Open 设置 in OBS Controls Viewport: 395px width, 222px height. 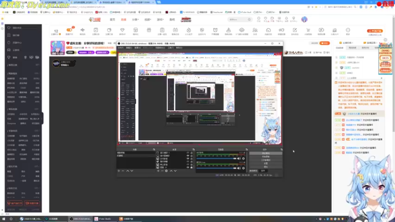(x=266, y=163)
